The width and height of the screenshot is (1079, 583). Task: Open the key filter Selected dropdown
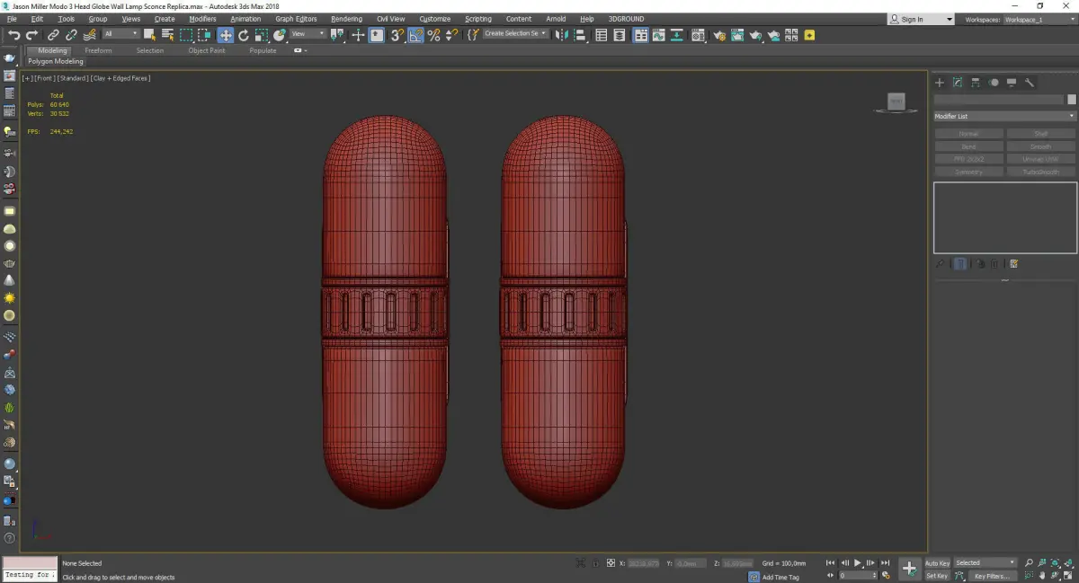(x=985, y=563)
